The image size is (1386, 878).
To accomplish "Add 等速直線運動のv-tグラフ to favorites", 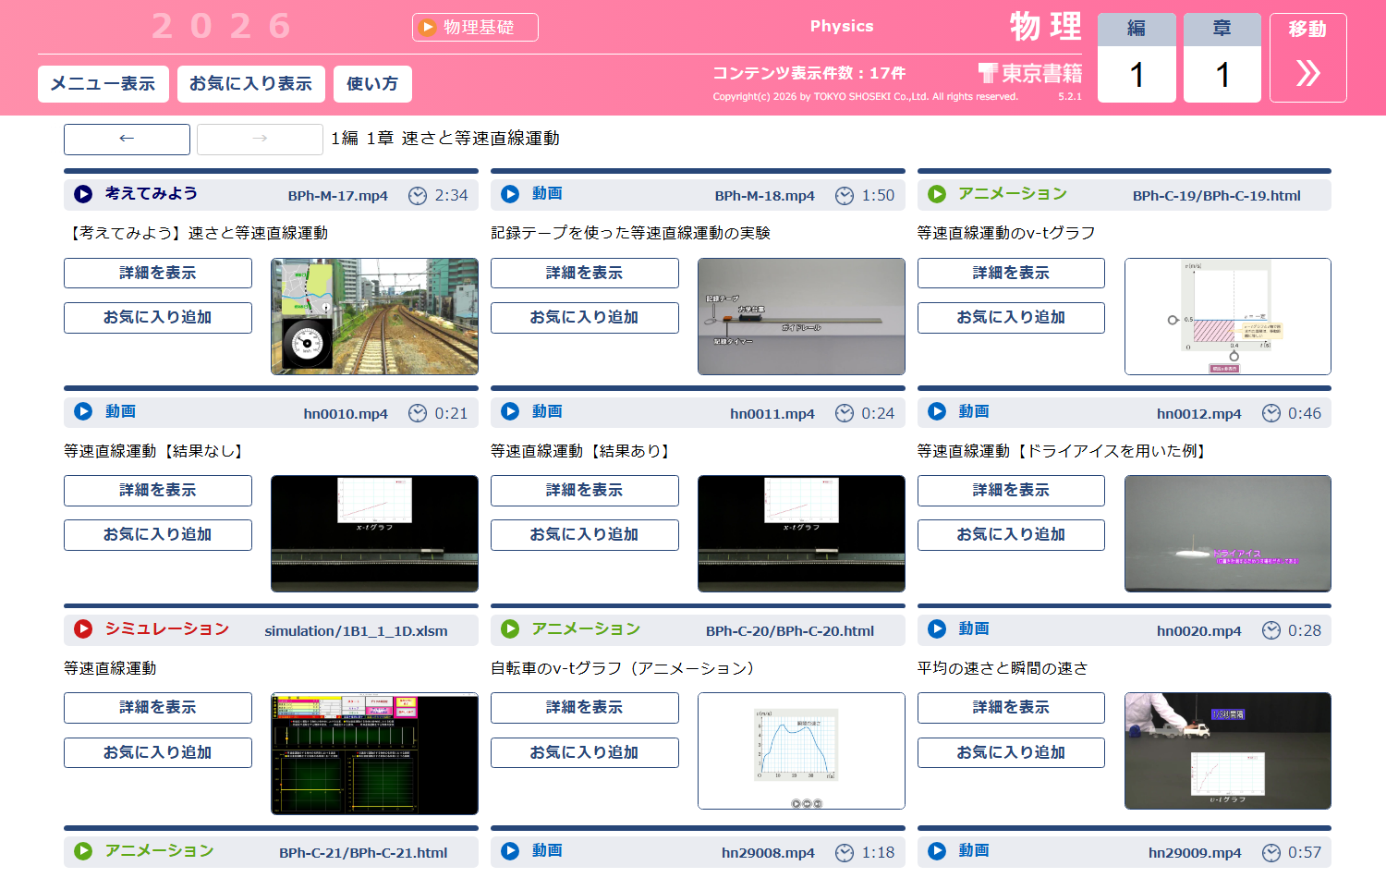I will pos(1010,317).
